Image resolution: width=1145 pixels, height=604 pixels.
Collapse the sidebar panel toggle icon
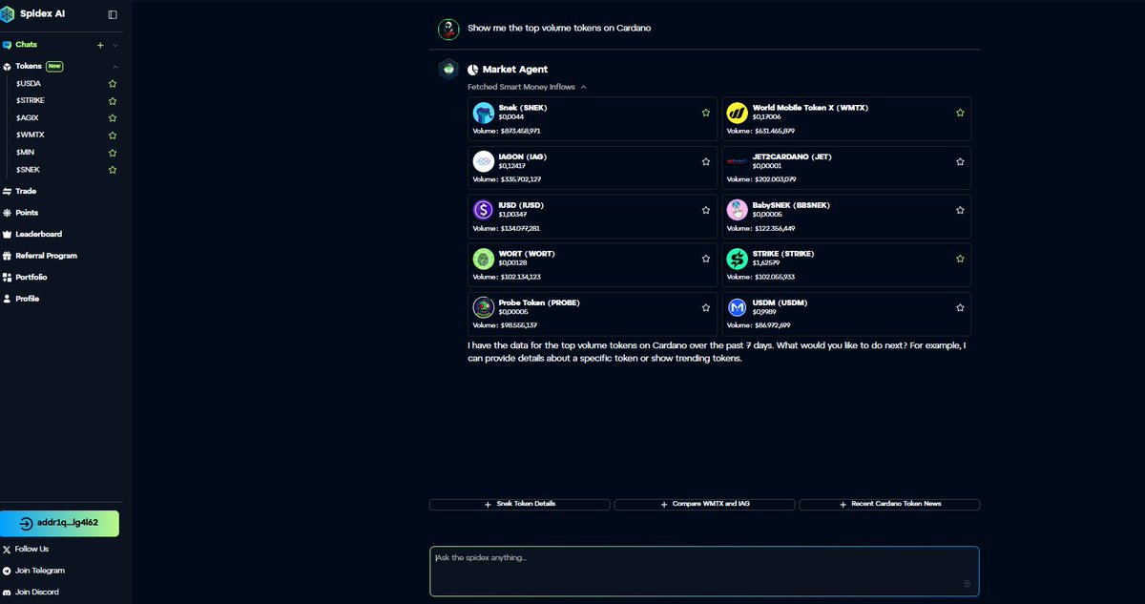pyautogui.click(x=113, y=14)
